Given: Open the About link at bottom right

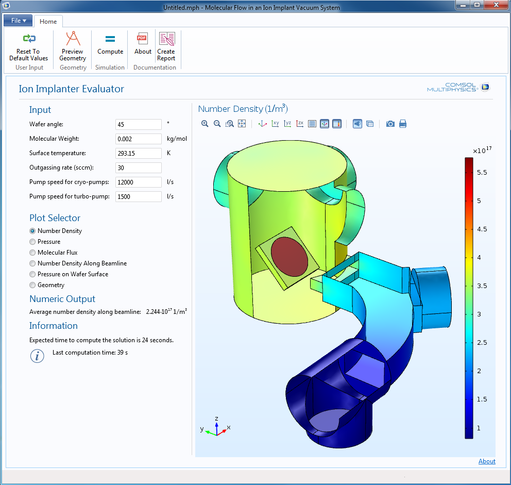Looking at the screenshot, I should pyautogui.click(x=487, y=461).
